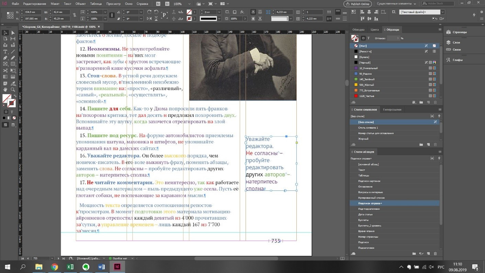This screenshot has height=273, width=485.
Task: Open the object style Текстовый фрейм dropdown
Action: pyautogui.click(x=442, y=12)
